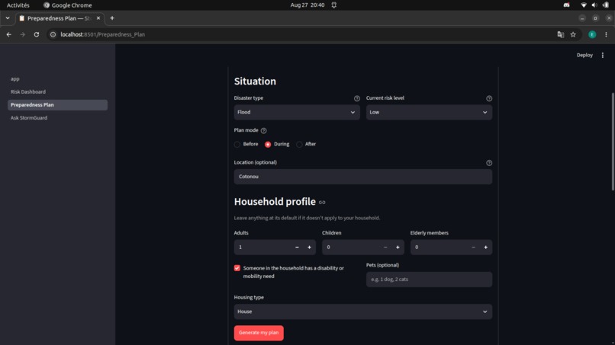Click the help icon for Location field
This screenshot has height=345, width=615.
click(488, 162)
